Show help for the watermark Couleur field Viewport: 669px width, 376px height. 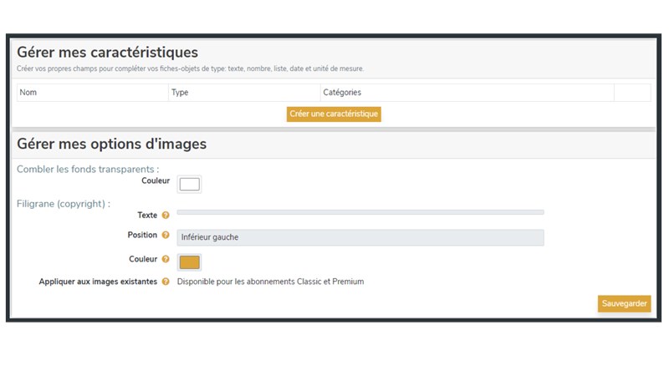(166, 259)
